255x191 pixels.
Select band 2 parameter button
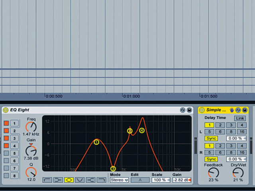(14, 131)
